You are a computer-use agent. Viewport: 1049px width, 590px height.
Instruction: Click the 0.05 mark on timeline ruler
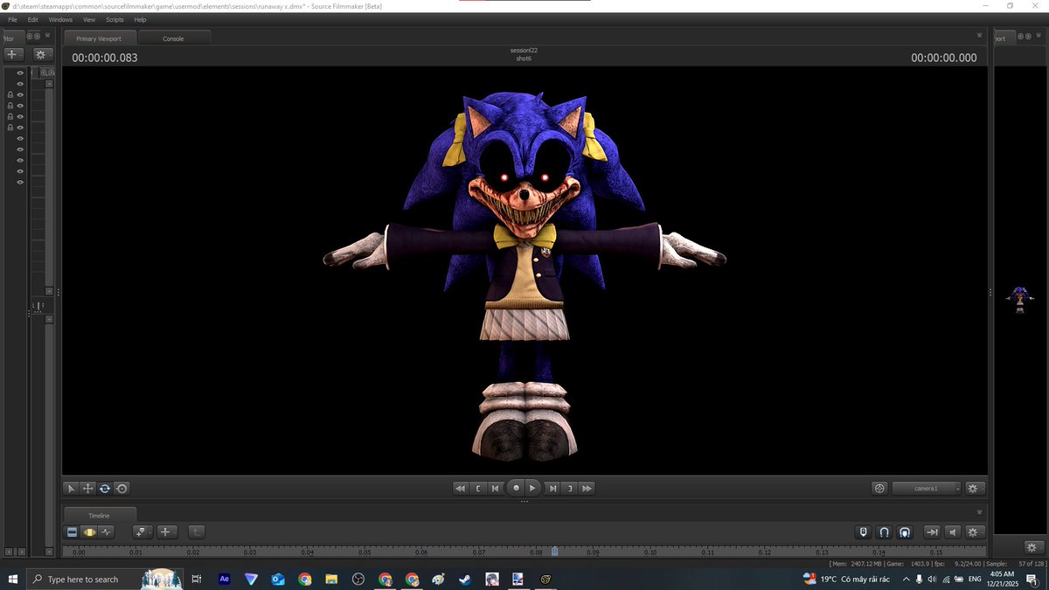tap(365, 552)
